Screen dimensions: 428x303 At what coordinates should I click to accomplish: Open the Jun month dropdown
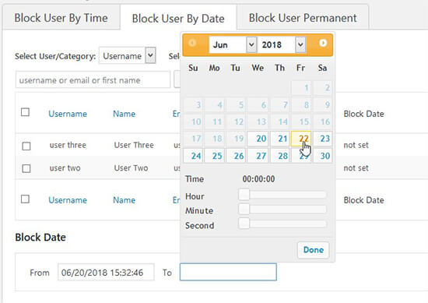pyautogui.click(x=233, y=44)
